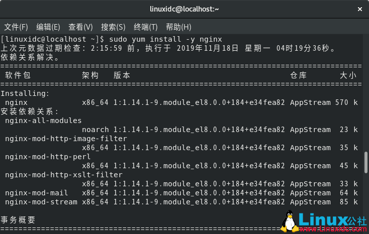The height and width of the screenshot is (234, 369).
Task: Click the 安装依赖关系: line
Action: click(x=30, y=111)
